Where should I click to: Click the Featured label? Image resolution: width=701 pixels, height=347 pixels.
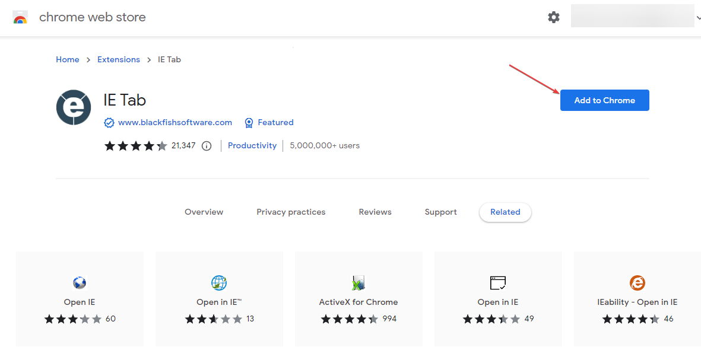[275, 122]
